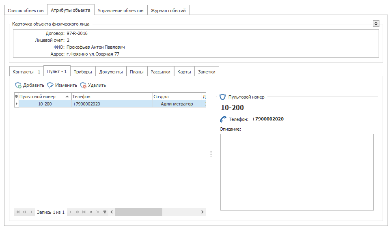Image resolution: width=392 pixels, height=230 pixels.
Task: Click the grid column chooser asterisk
Action: point(17,97)
